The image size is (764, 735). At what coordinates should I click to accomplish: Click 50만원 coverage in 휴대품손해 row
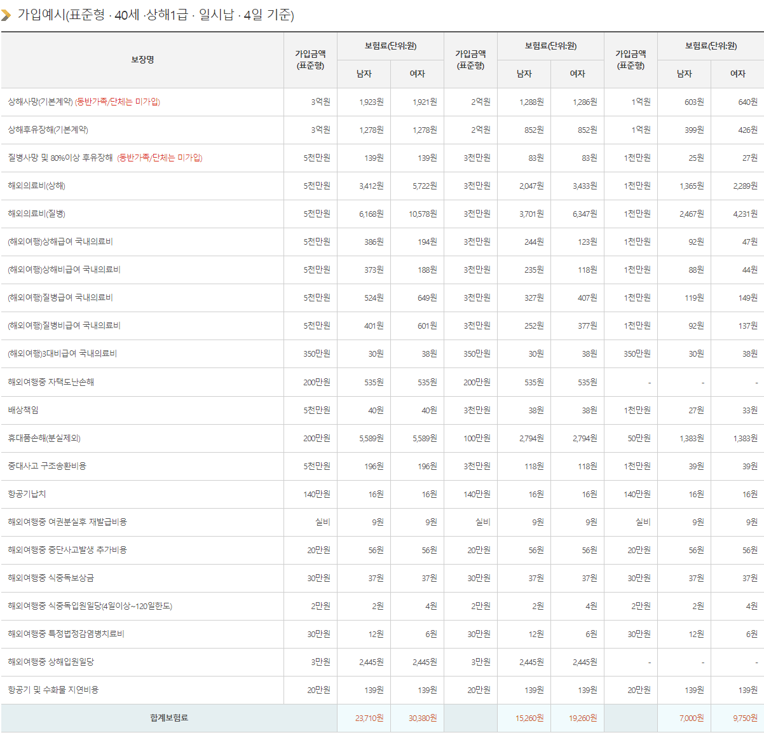[x=639, y=438]
